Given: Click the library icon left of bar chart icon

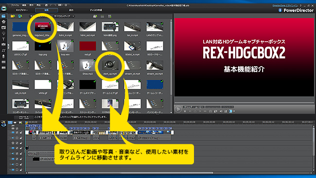Looking at the screenshot, I should [x=95, y=16].
